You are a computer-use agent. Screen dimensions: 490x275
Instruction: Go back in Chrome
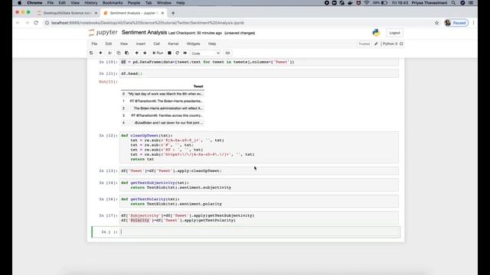[x=18, y=23]
